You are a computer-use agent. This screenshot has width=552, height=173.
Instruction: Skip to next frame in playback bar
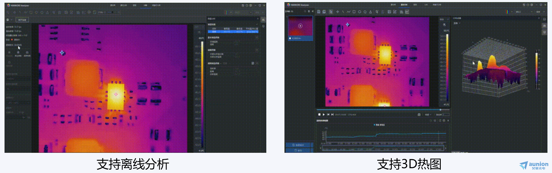click(x=333, y=115)
